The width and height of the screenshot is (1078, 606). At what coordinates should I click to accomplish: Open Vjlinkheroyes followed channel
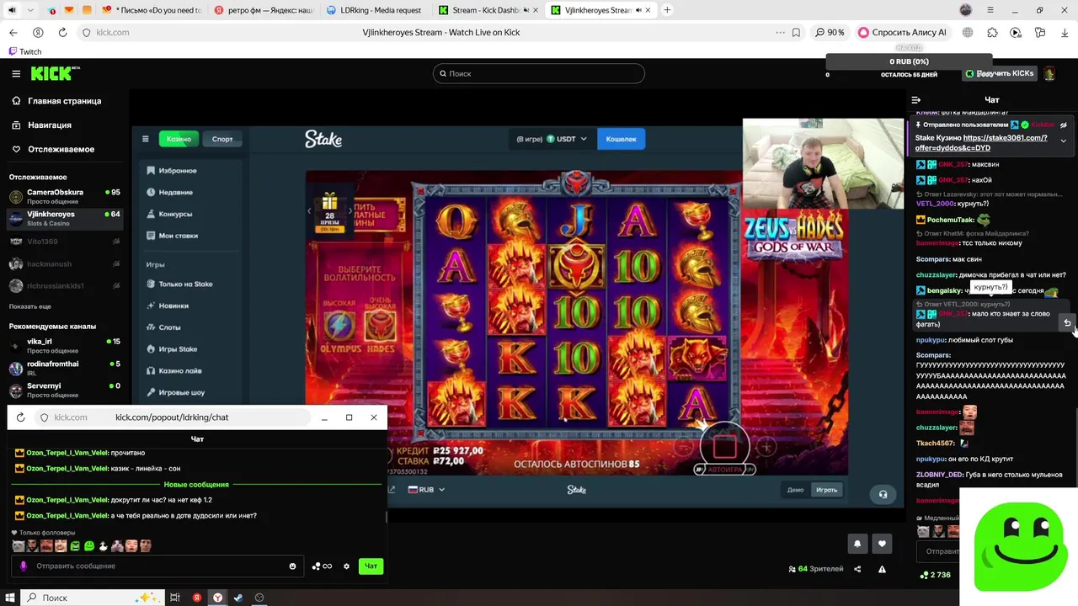(64, 218)
